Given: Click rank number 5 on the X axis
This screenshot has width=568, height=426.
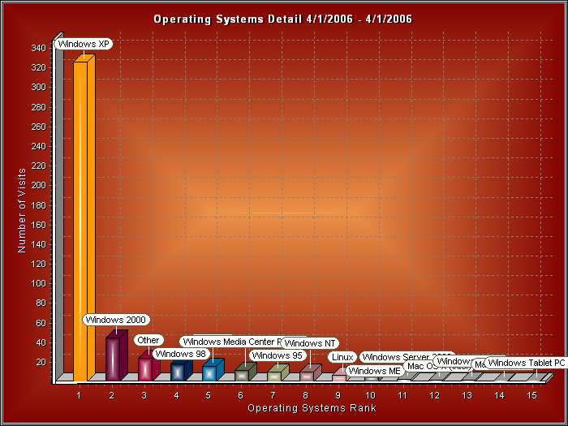Looking at the screenshot, I should (209, 395).
